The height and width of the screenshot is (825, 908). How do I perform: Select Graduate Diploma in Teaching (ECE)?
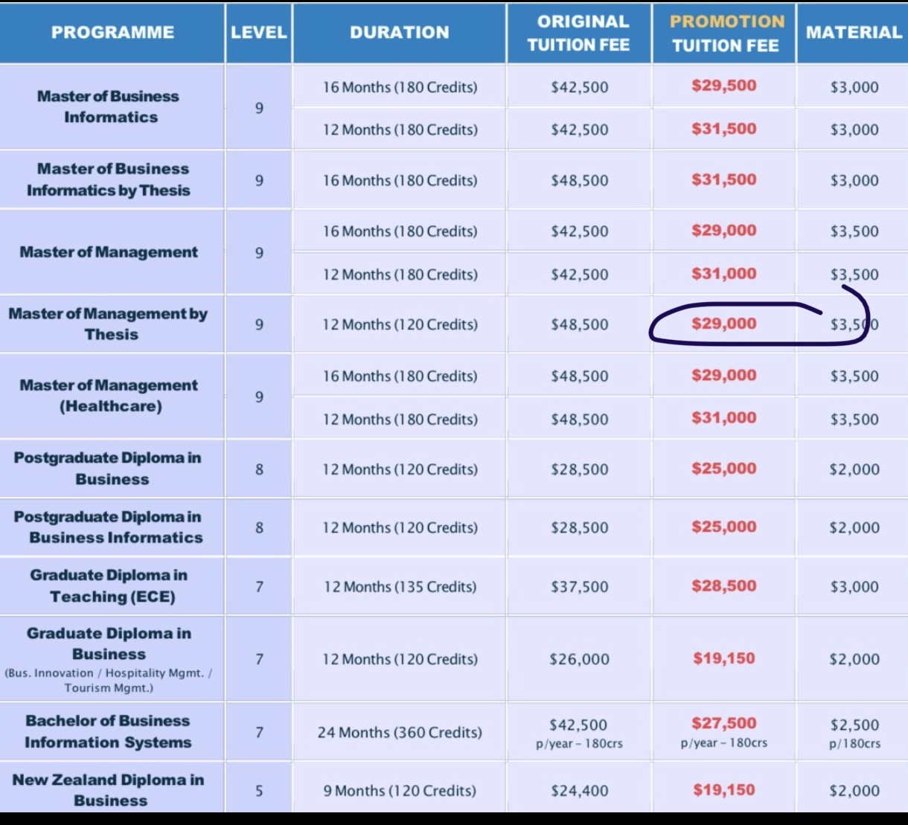(x=109, y=586)
